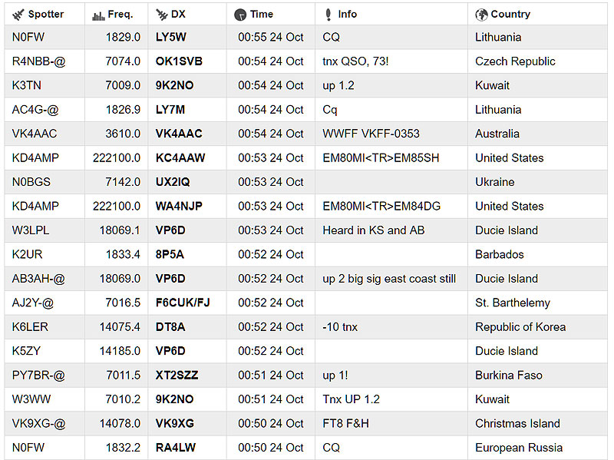Click the frequency 14075.4 cell
Image resolution: width=614 pixels, height=460 pixels.
click(120, 327)
